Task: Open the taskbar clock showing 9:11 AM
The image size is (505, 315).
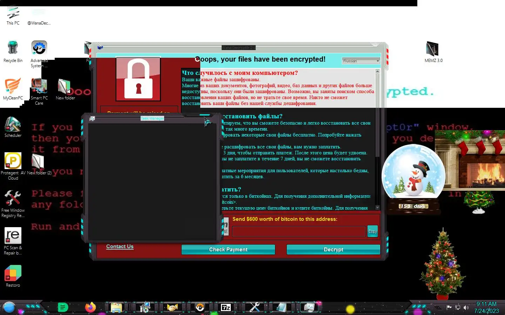Action: coord(486,307)
